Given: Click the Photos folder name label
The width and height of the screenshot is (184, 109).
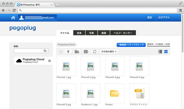Looking at the screenshot, I should tap(109, 104).
